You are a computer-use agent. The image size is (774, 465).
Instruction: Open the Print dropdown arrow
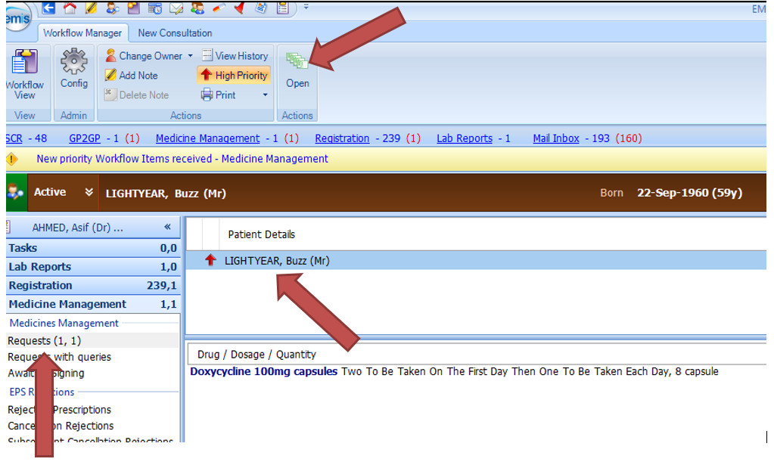pos(265,95)
